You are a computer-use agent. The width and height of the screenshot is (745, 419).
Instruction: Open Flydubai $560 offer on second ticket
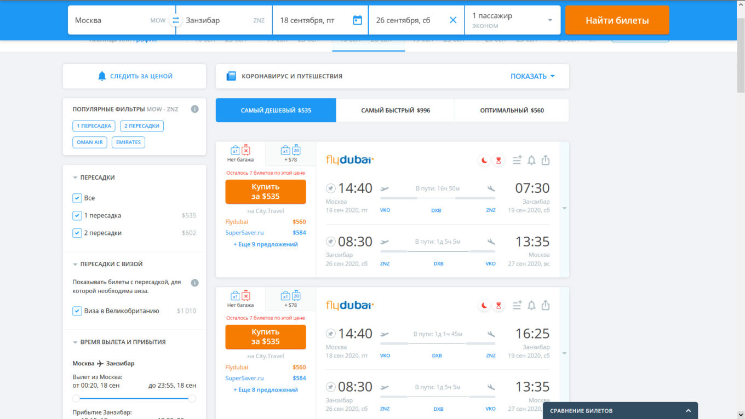point(266,367)
